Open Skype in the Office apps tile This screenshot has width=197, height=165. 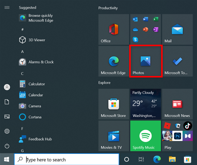(135, 40)
